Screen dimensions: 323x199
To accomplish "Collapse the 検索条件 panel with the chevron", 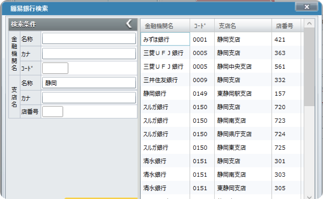I will [x=129, y=24].
